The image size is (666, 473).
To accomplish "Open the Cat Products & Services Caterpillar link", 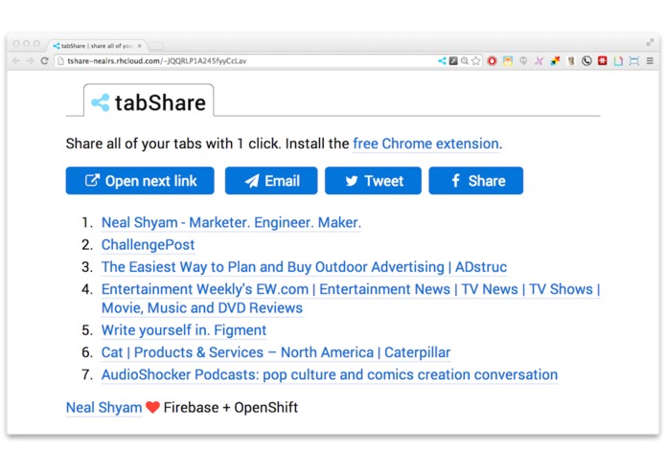I will coord(276,352).
